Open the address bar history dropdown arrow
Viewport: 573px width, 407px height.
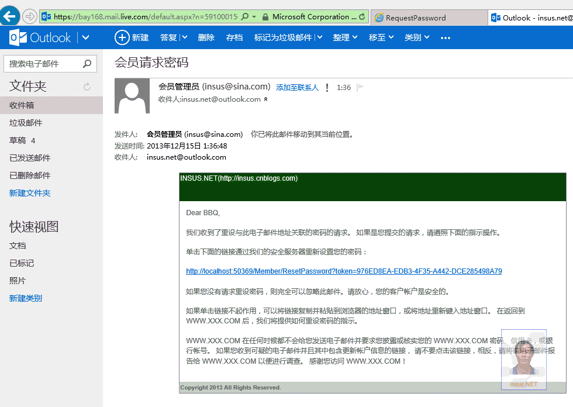coord(254,17)
